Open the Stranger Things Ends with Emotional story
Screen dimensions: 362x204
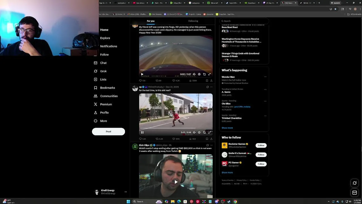(x=240, y=55)
